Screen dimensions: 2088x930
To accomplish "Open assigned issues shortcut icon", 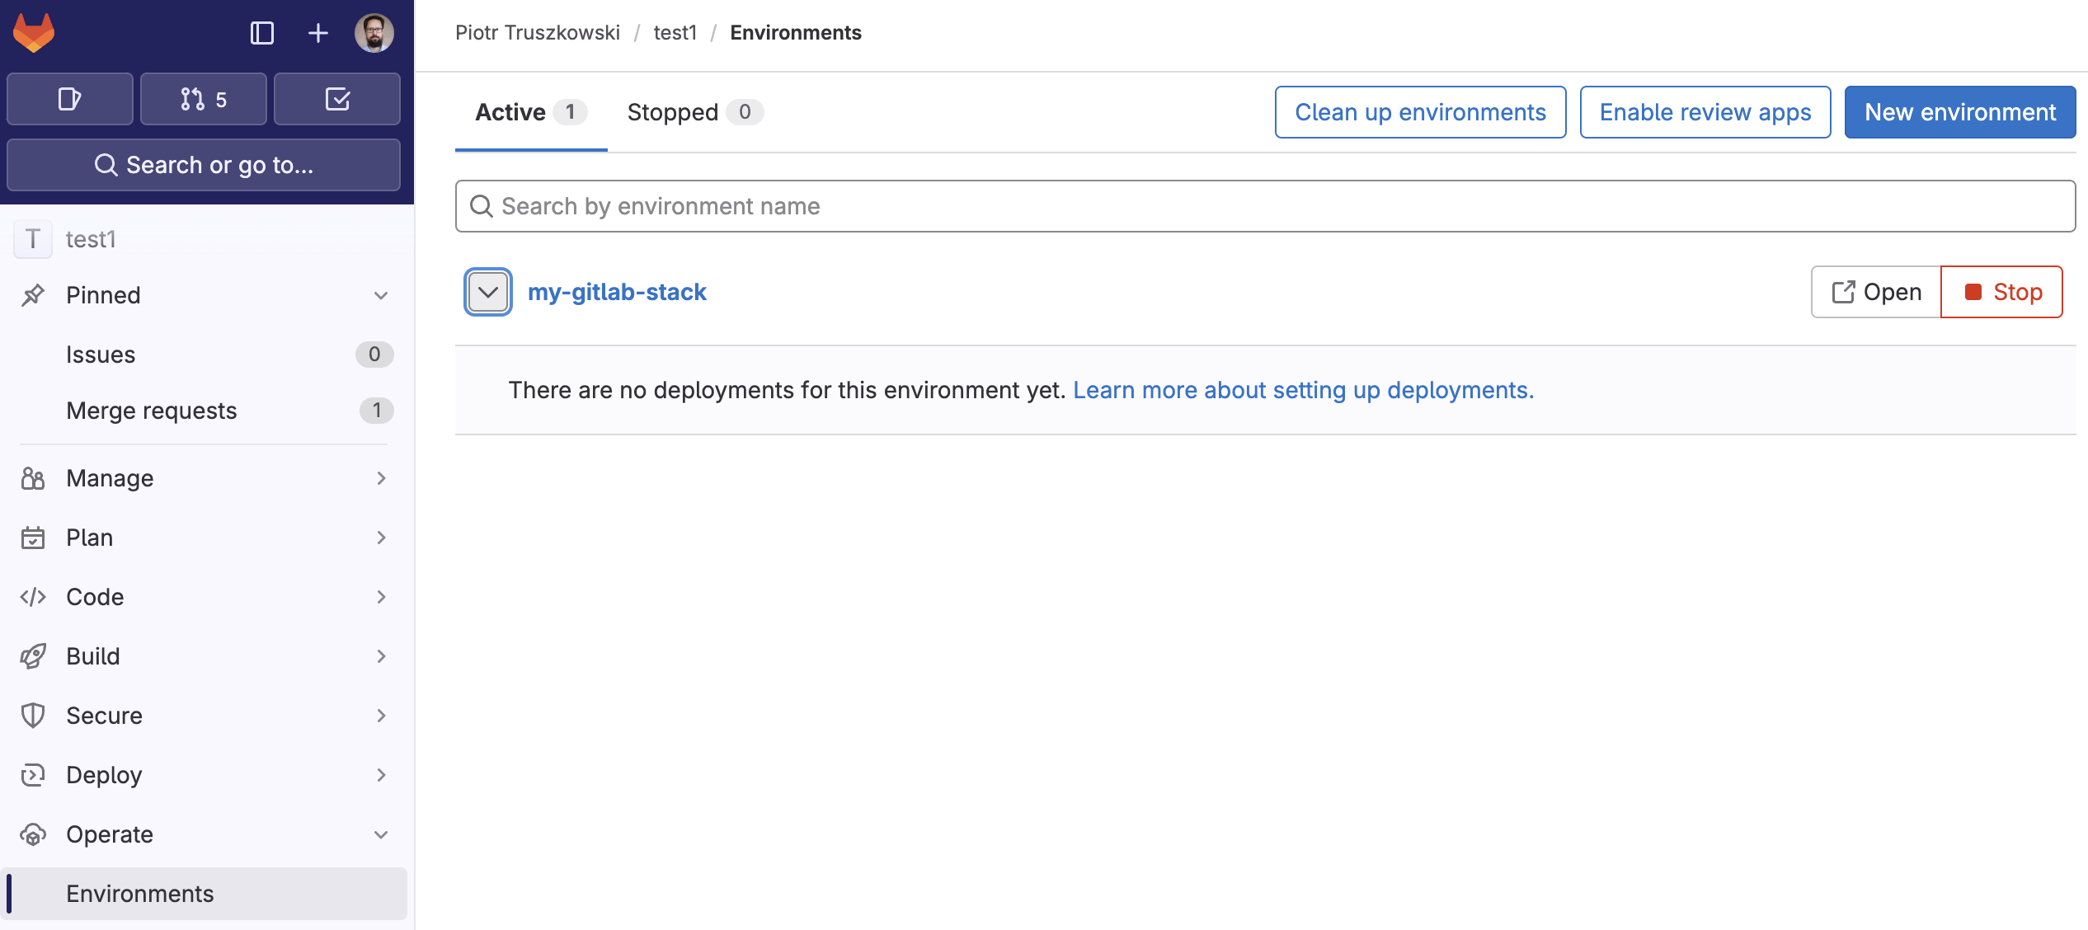I will pos(70,99).
